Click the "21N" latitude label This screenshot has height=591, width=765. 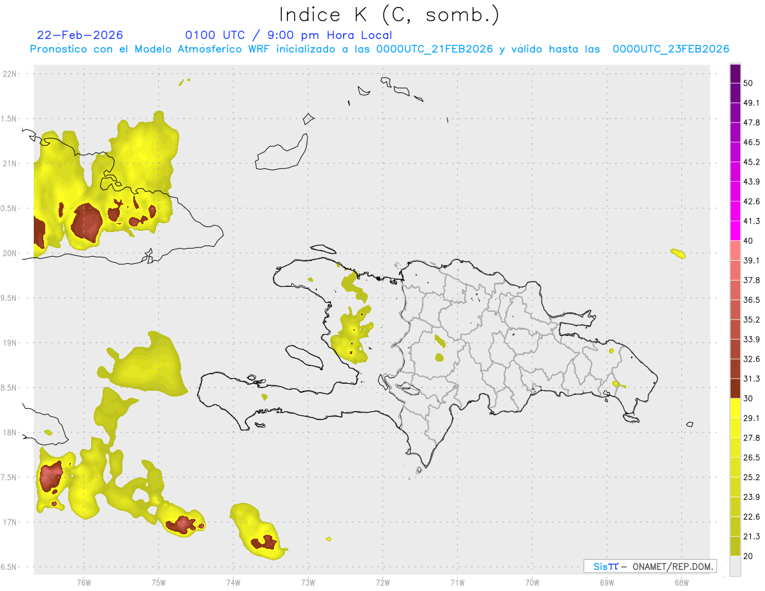click(10, 164)
